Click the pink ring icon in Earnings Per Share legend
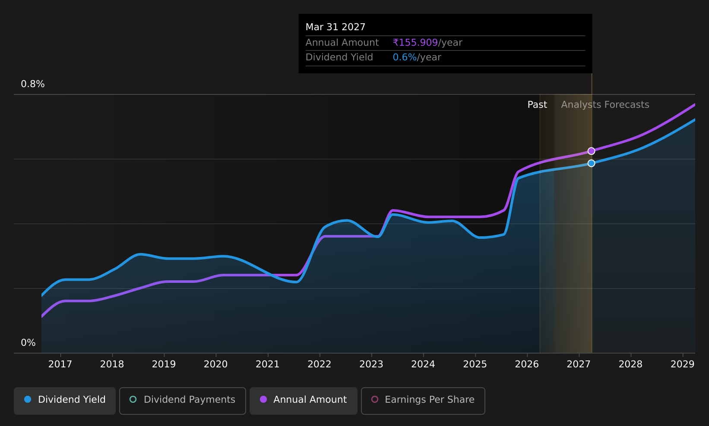This screenshot has width=709, height=426. (375, 399)
